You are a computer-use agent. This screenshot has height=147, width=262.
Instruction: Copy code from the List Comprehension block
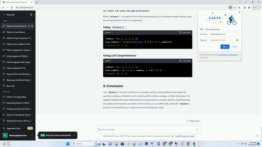[x=185, y=61]
